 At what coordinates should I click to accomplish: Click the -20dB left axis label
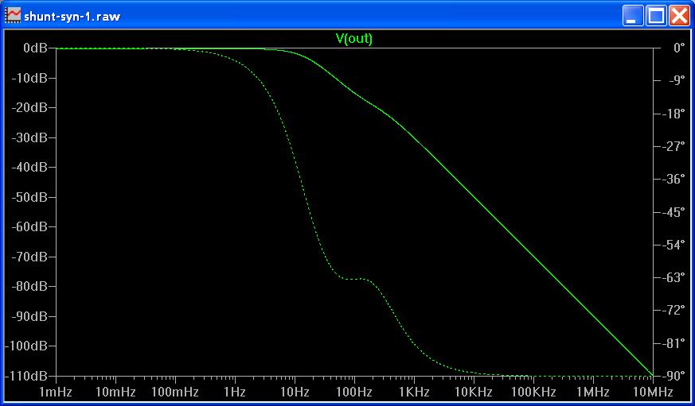coord(29,107)
